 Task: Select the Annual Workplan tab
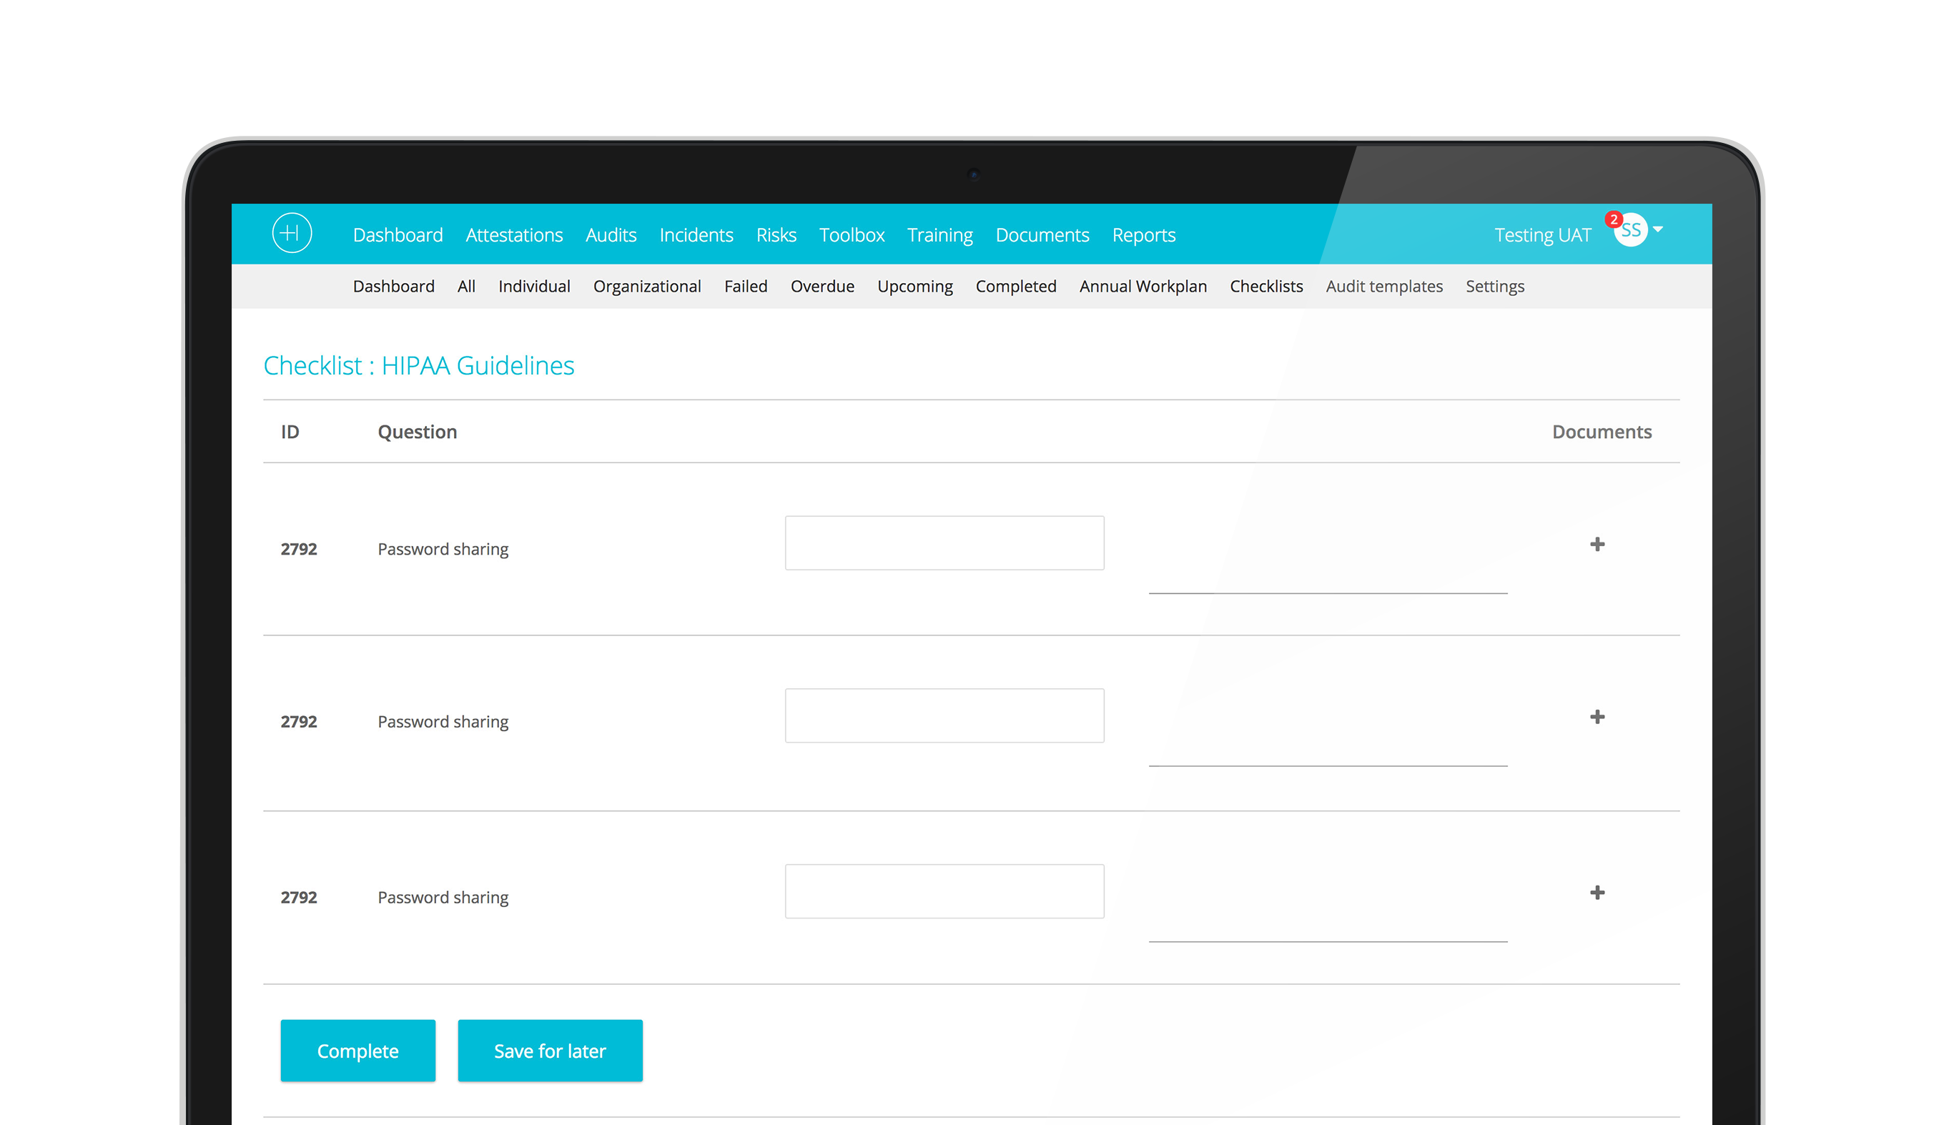click(1143, 287)
